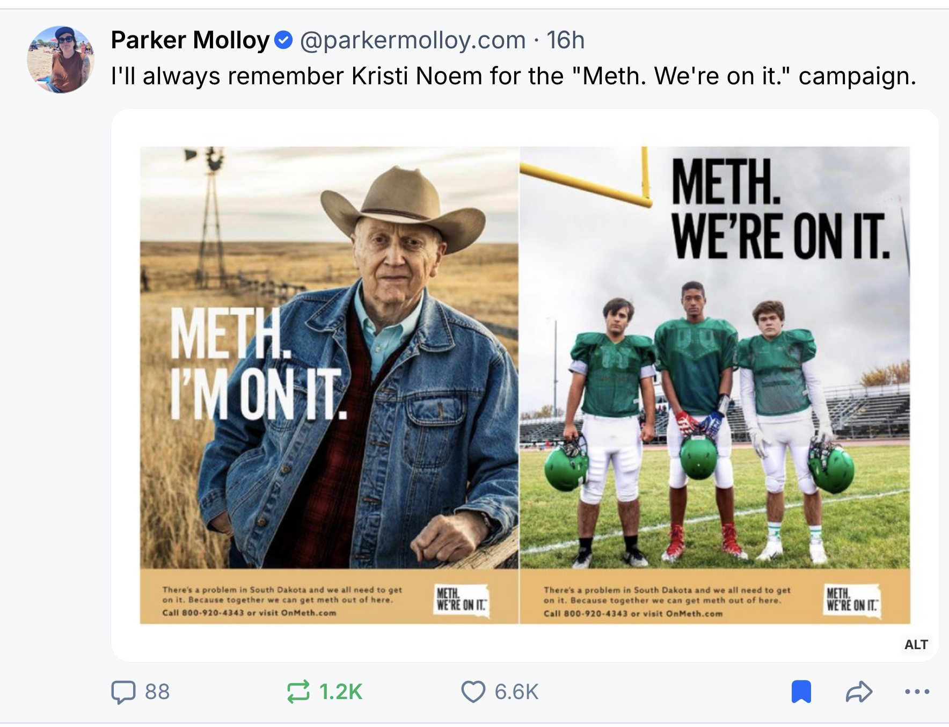Open the cowboy "Meth. I'm on it." ad image

[329, 357]
